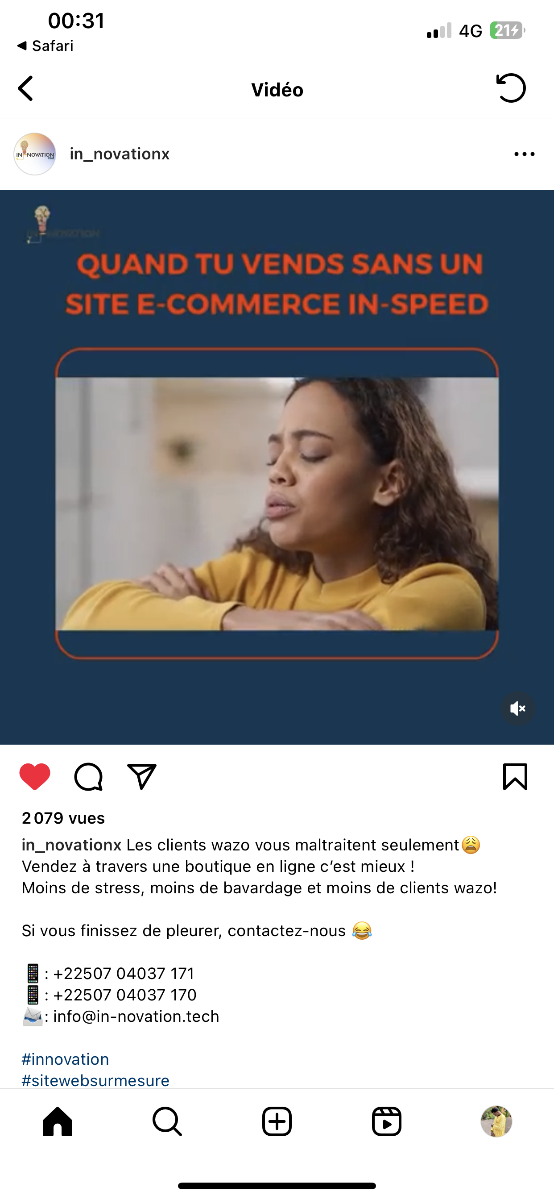554x1200 pixels.
Task: Tap the create new post plus icon
Action: pos(277,1122)
